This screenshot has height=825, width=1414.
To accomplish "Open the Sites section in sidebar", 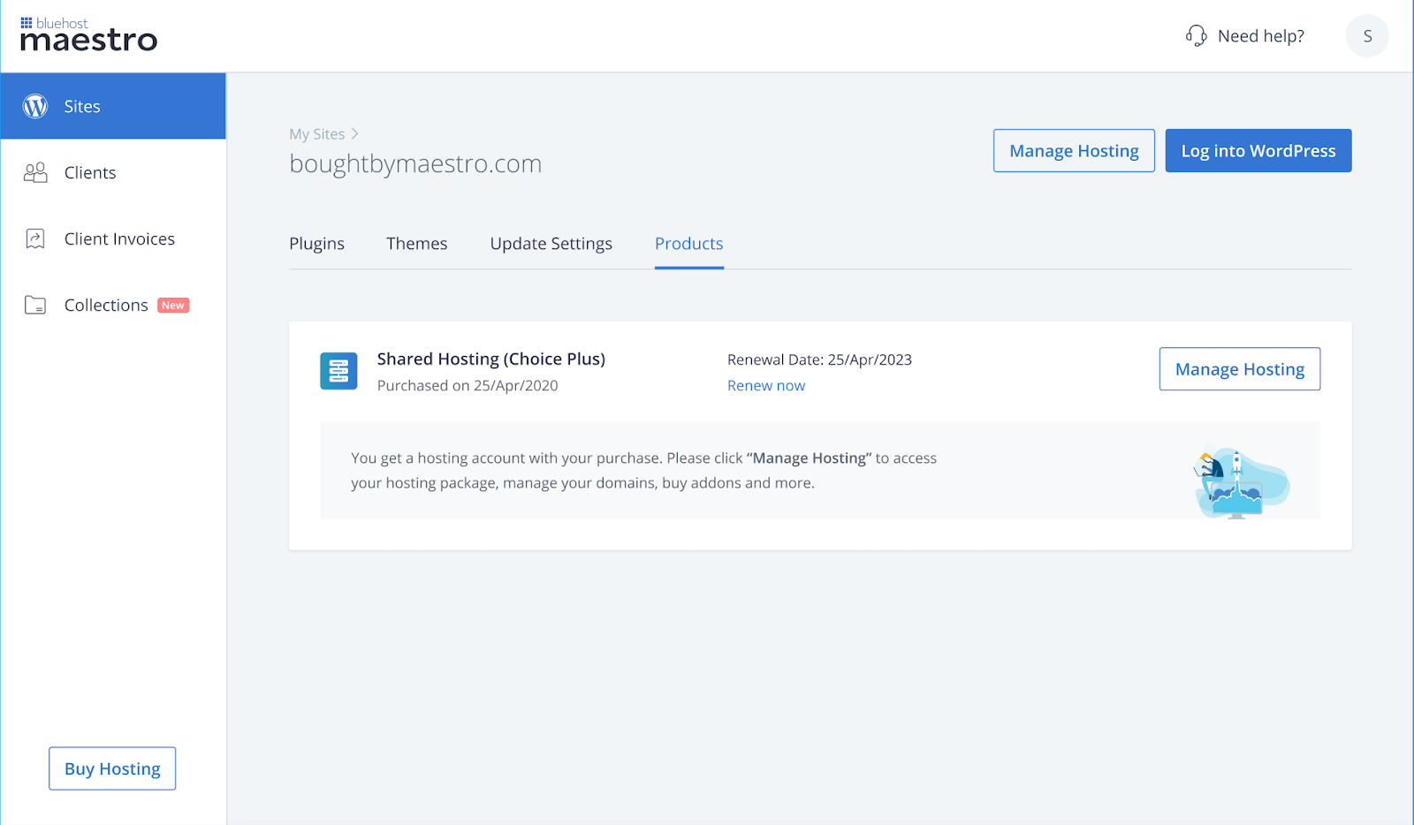I will pos(113,106).
